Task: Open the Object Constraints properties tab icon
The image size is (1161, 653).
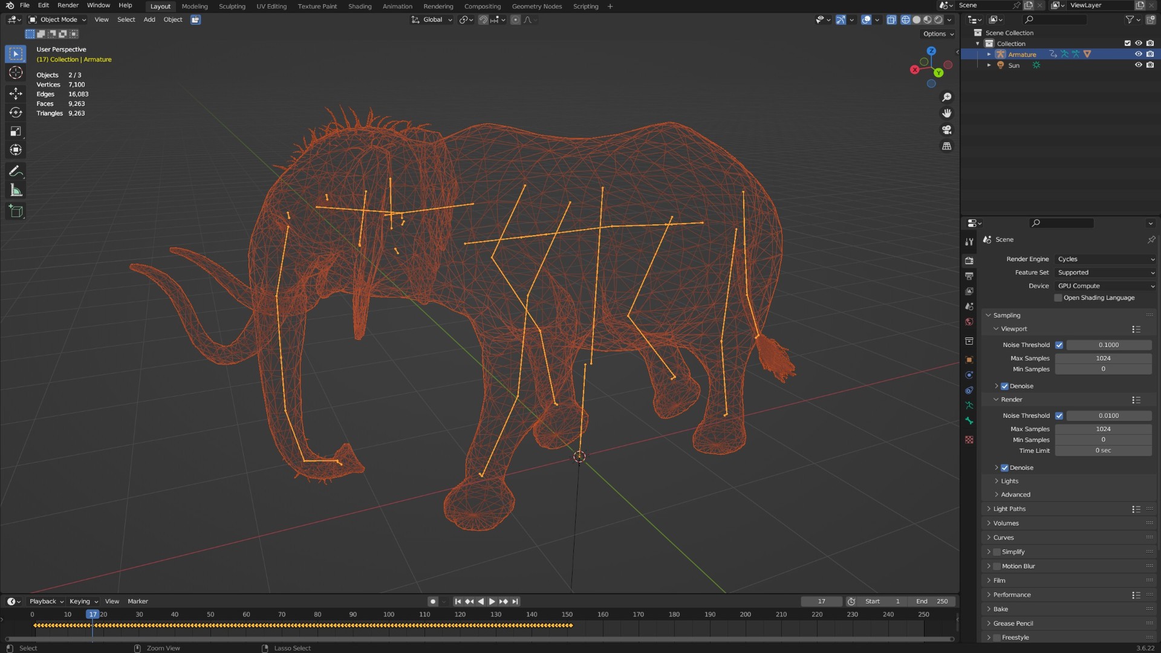Action: pos(969,391)
